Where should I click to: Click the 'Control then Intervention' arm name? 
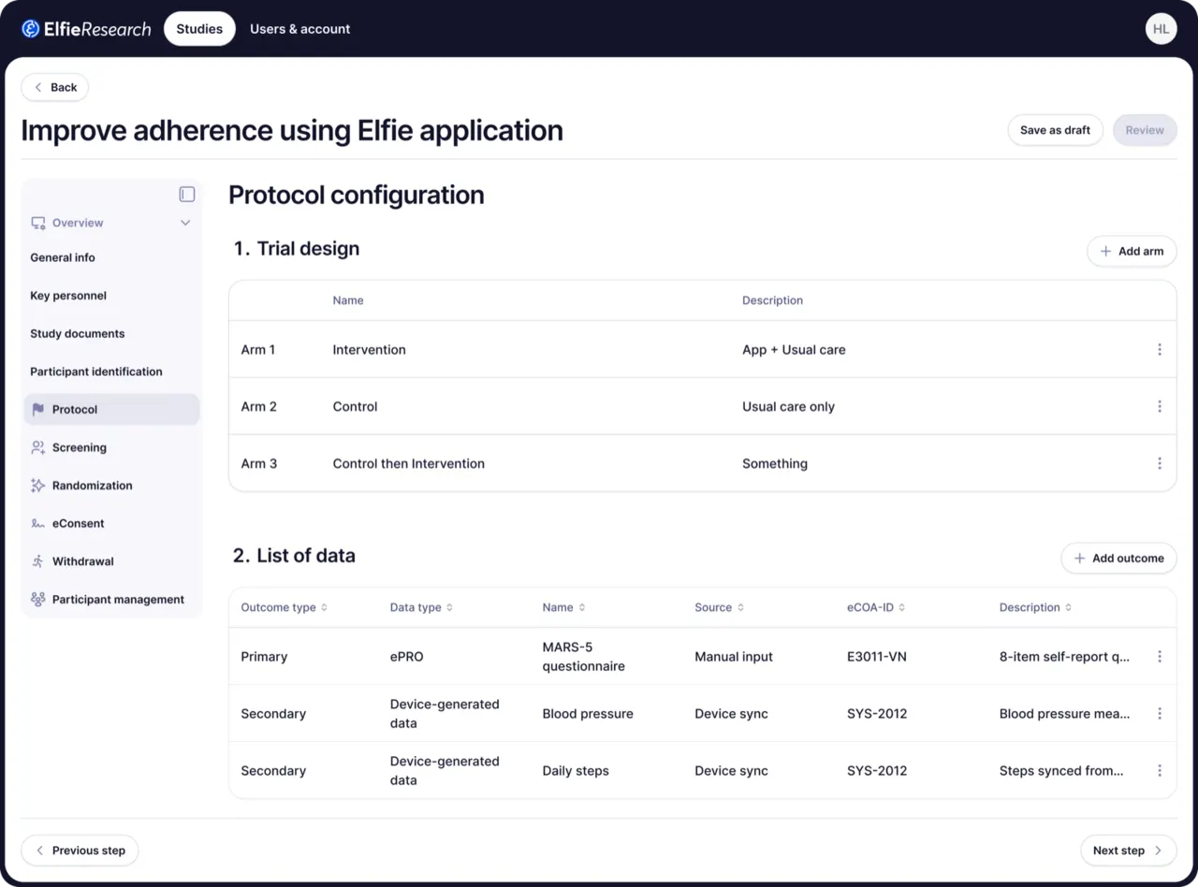[x=409, y=464]
